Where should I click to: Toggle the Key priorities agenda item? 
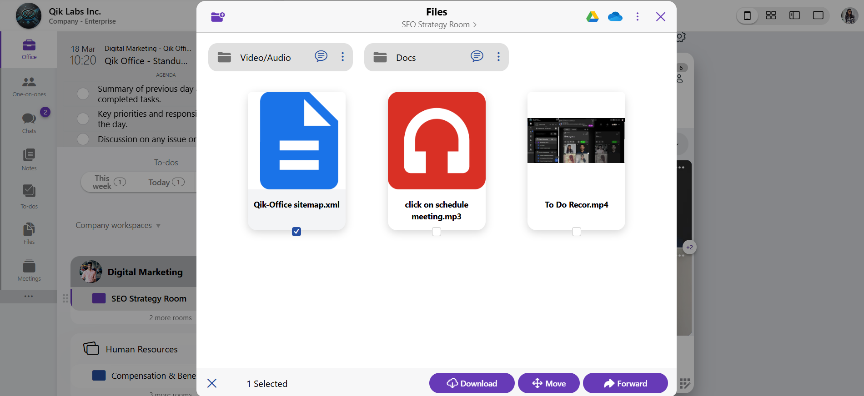[83, 119]
